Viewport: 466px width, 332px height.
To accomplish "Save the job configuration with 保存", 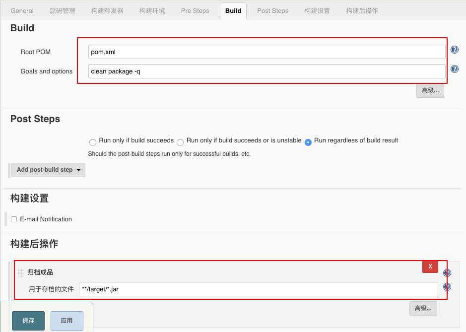I will [x=28, y=321].
